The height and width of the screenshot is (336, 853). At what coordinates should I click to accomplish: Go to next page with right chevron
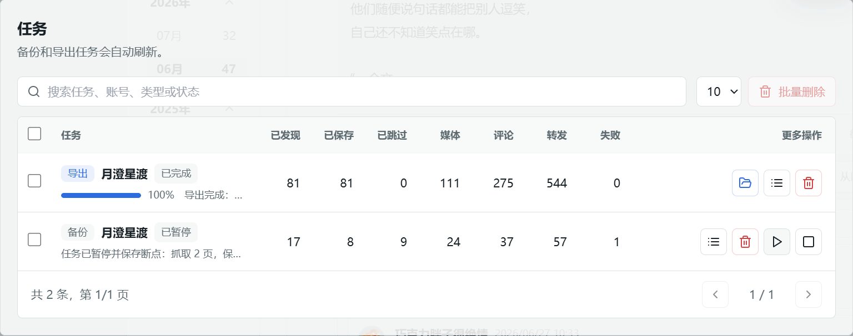pyautogui.click(x=809, y=294)
